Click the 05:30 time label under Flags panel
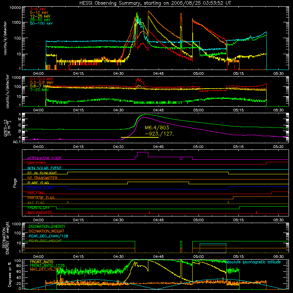 pos(278,220)
